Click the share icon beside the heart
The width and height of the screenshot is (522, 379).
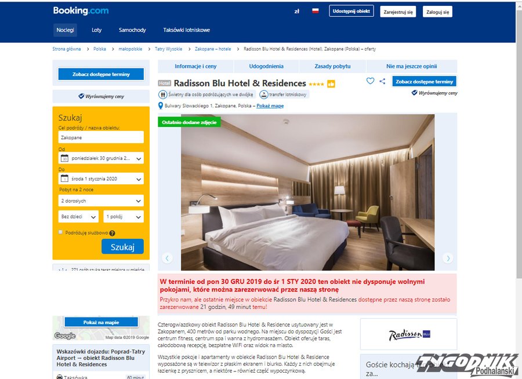382,81
